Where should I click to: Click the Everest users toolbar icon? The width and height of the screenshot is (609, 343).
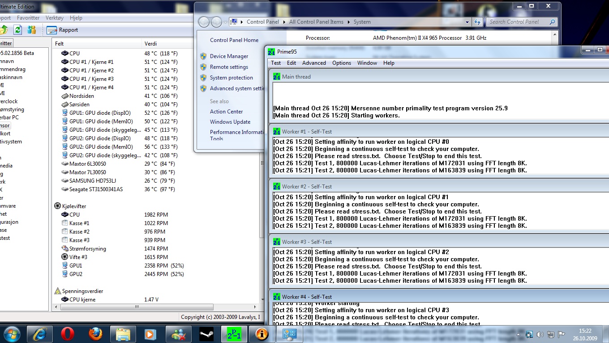coord(32,30)
